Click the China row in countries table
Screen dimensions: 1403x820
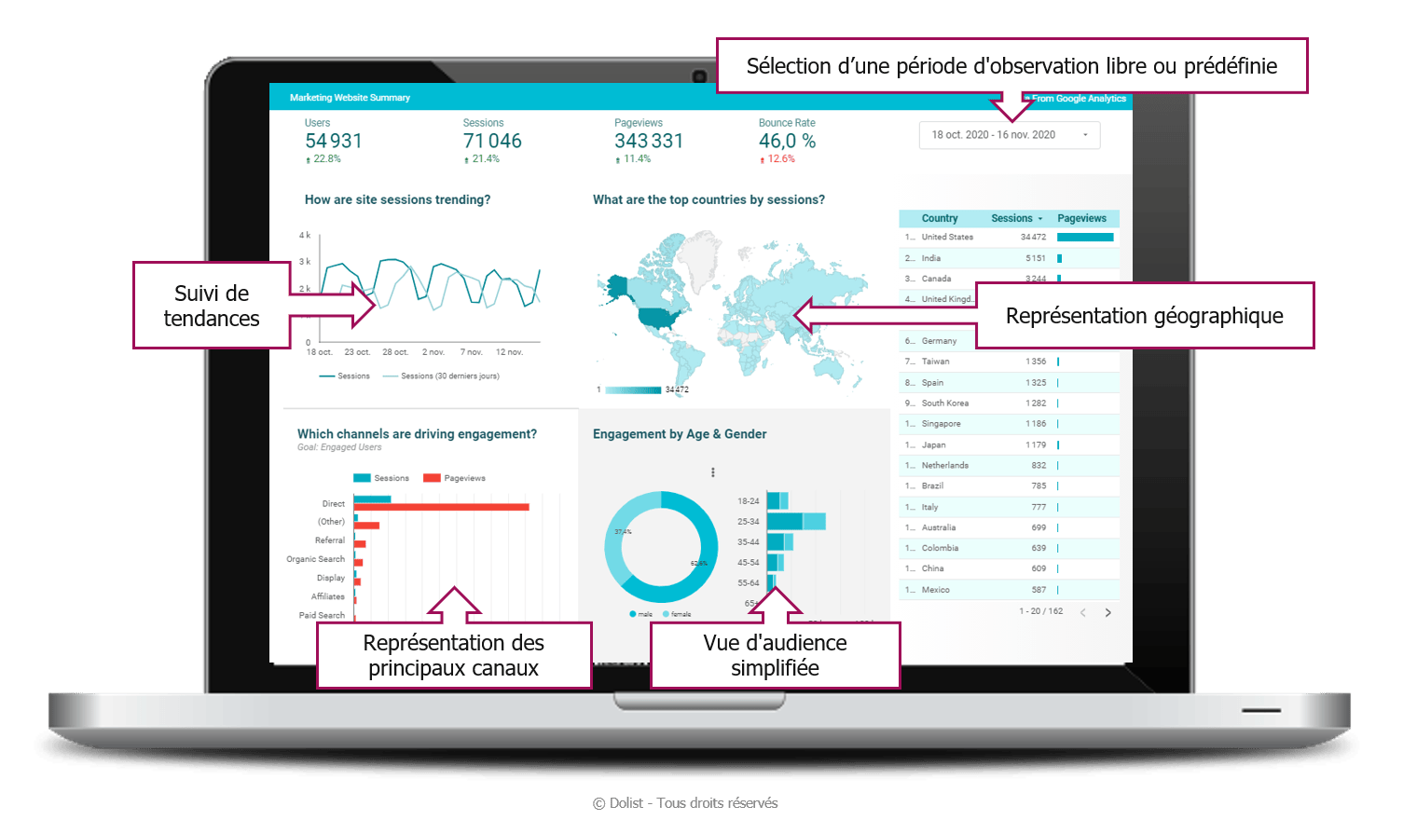point(1010,568)
